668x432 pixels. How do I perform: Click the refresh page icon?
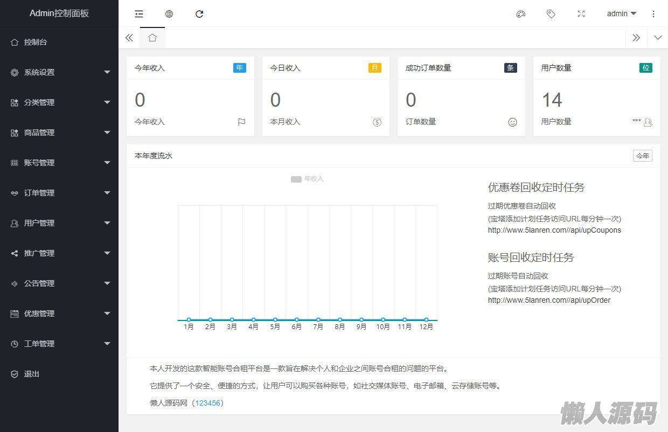coord(199,14)
